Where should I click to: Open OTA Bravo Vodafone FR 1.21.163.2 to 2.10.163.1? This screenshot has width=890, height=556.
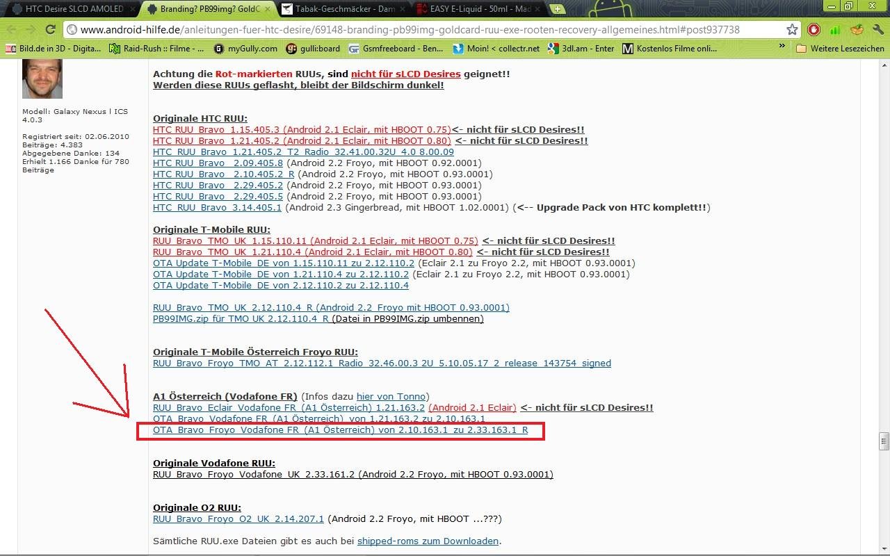pyautogui.click(x=319, y=418)
